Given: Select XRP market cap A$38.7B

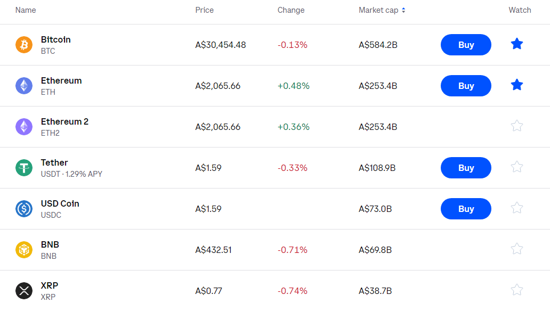Looking at the screenshot, I should 375,291.
